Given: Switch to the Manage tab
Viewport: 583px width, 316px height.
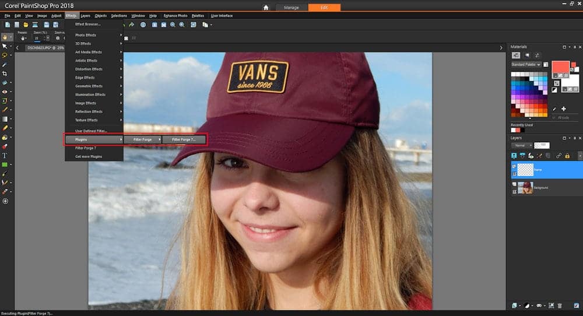Looking at the screenshot, I should (291, 8).
